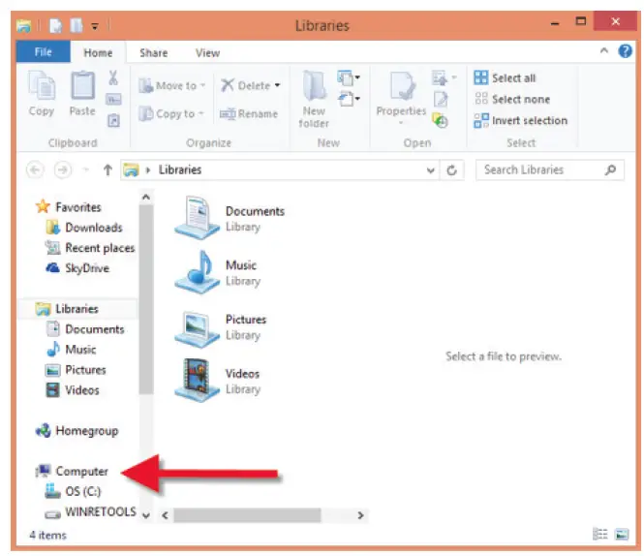Screen dimensions: 644x556
Task: Click the New folder icon
Action: pos(314,85)
